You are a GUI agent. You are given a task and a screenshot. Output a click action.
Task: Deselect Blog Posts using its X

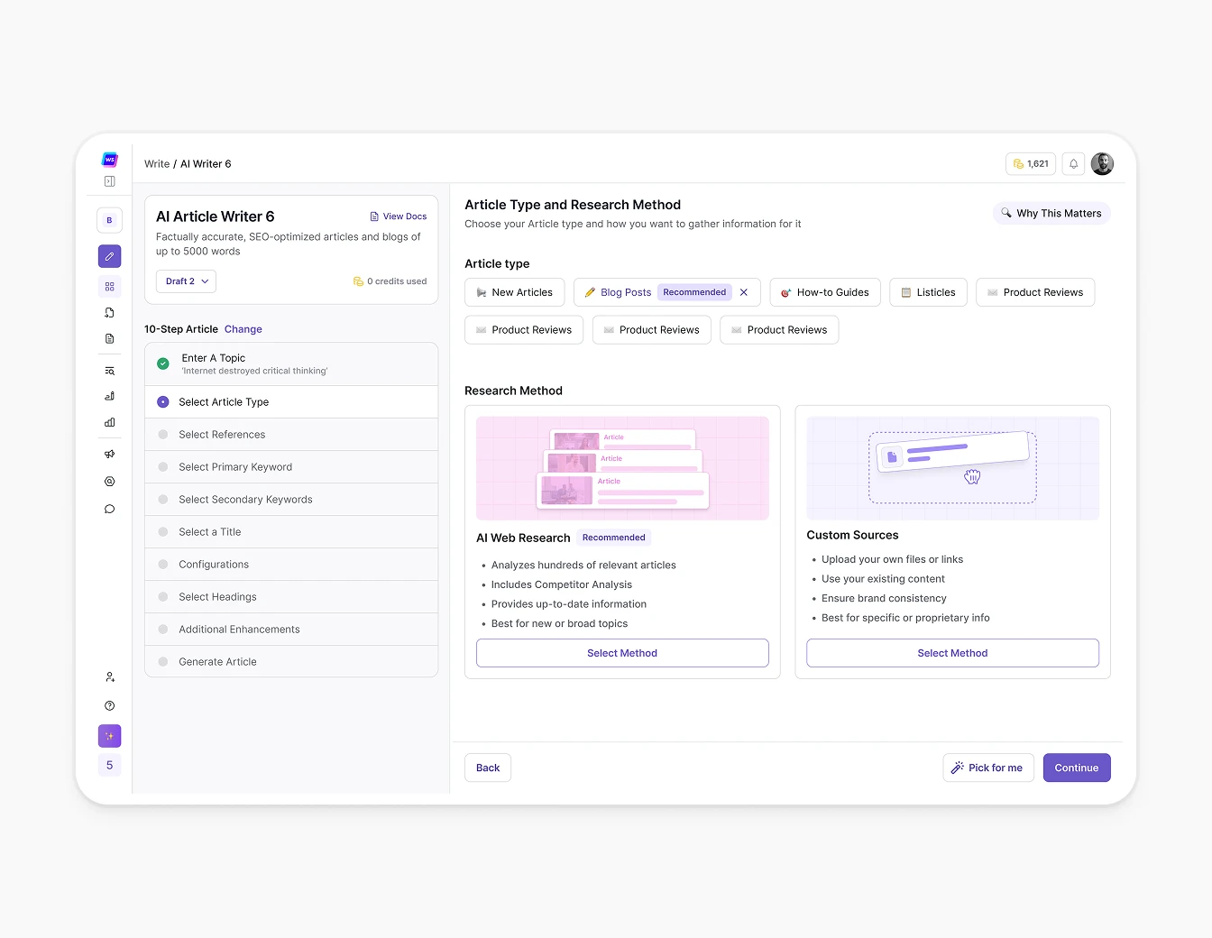coord(744,292)
